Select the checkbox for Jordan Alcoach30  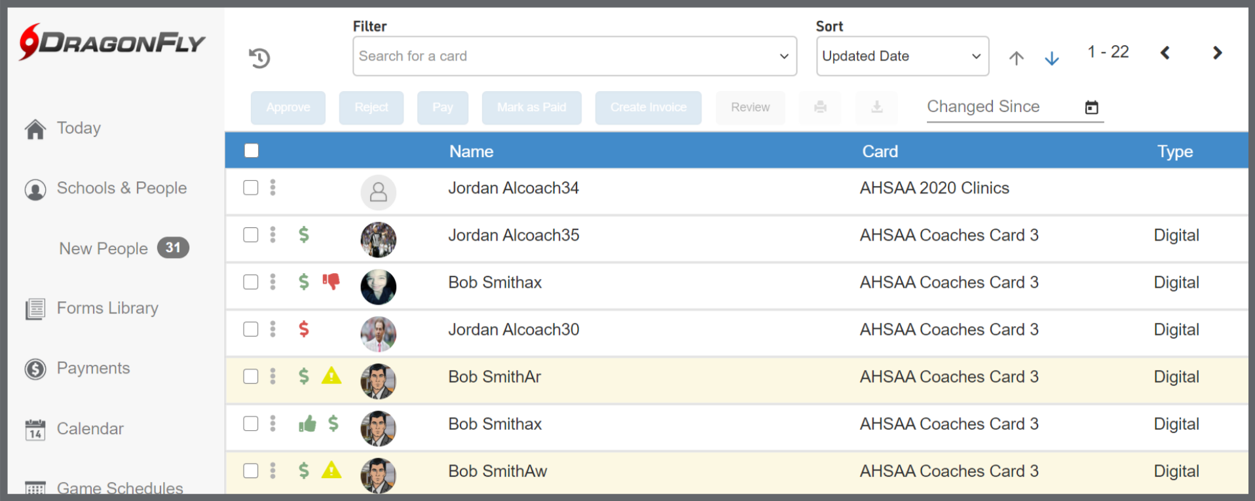pyautogui.click(x=251, y=329)
